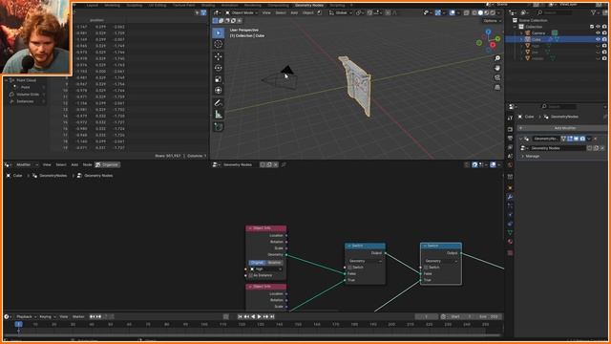Viewport: 611px width, 344px height.
Task: Select the Measure tool in viewport toolbar
Action: [x=219, y=115]
